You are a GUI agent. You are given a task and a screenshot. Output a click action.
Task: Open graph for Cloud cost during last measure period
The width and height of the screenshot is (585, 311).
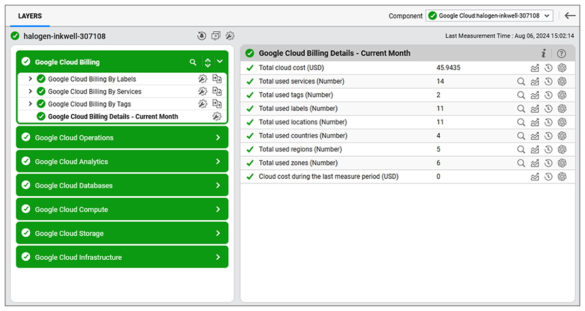point(535,177)
